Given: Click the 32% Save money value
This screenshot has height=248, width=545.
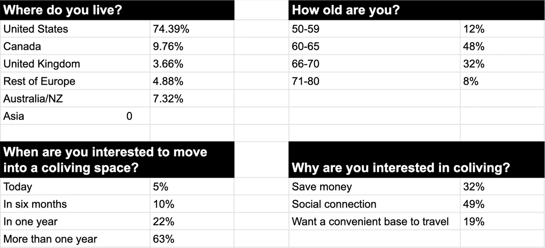Looking at the screenshot, I should pyautogui.click(x=502, y=186).
